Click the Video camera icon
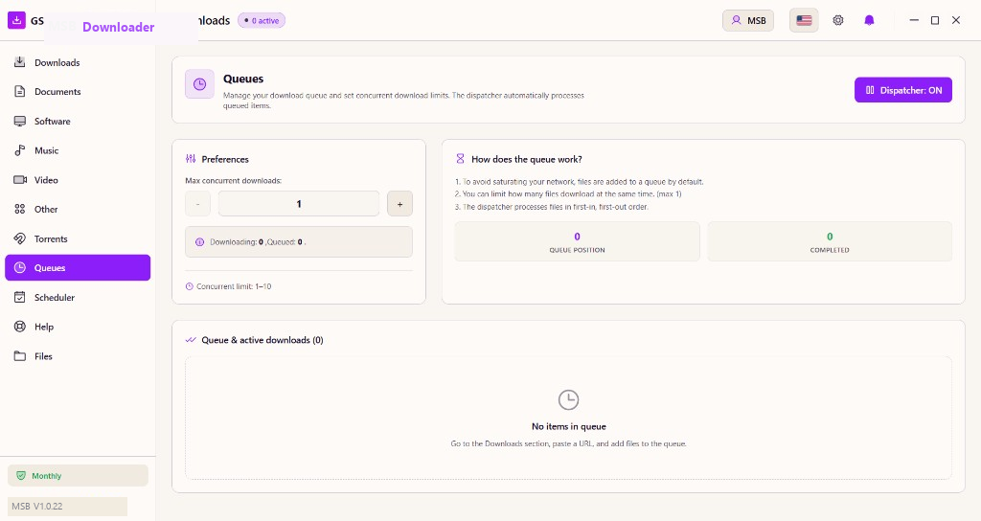 (x=20, y=179)
